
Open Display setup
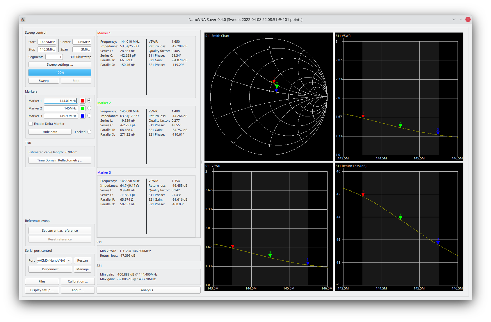(x=42, y=290)
